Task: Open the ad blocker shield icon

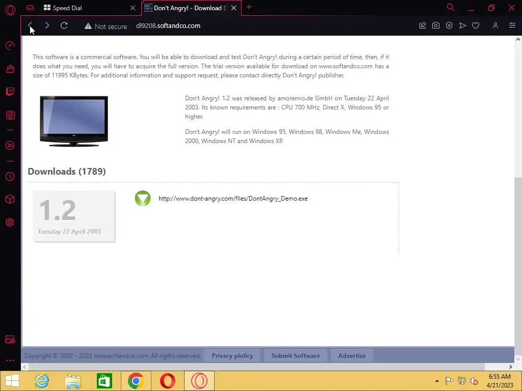Action: (449, 25)
